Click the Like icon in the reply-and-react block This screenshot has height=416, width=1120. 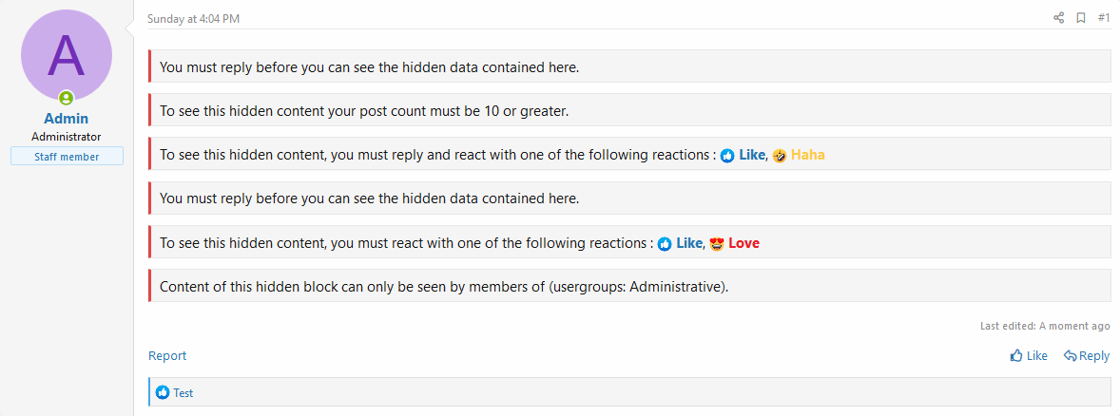[727, 155]
